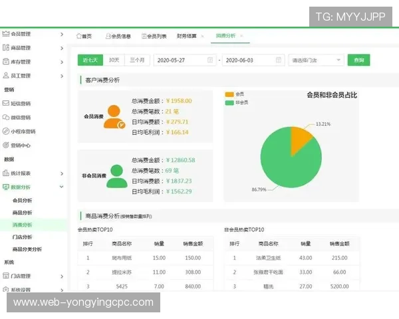Click the 商品管理 icon in sidebar
Image resolution: width=399 pixels, height=319 pixels.
(x=6, y=48)
